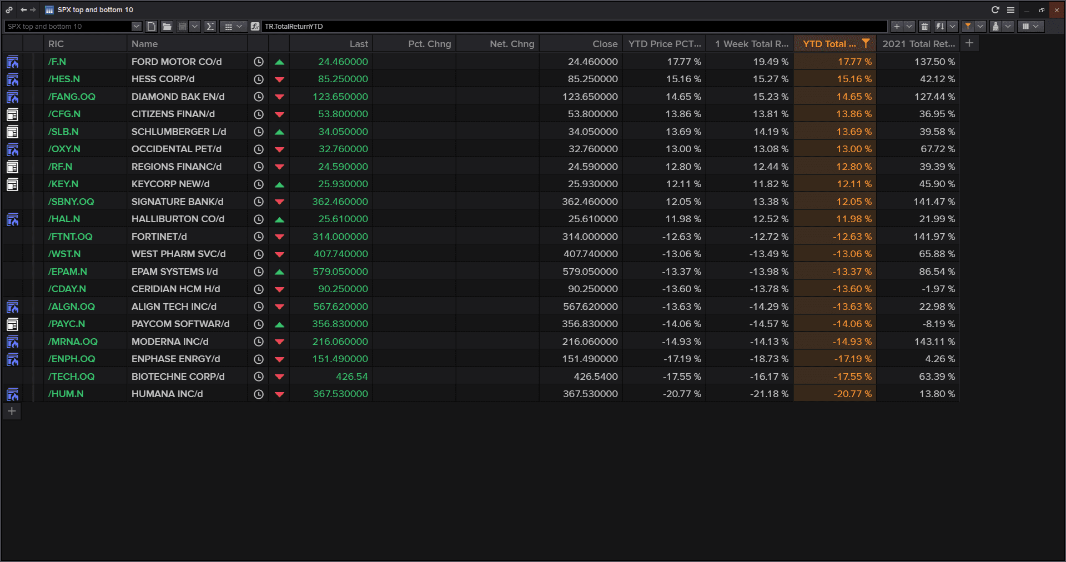
Task: Click the fx formula icon
Action: point(255,26)
